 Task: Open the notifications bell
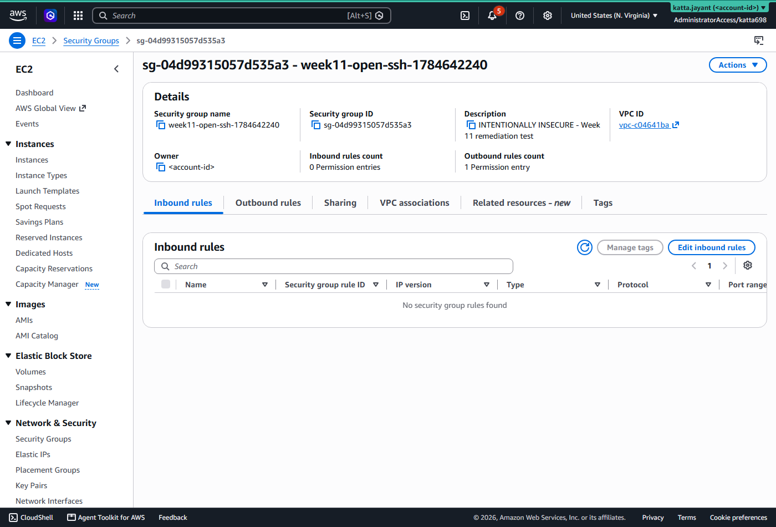pyautogui.click(x=492, y=16)
